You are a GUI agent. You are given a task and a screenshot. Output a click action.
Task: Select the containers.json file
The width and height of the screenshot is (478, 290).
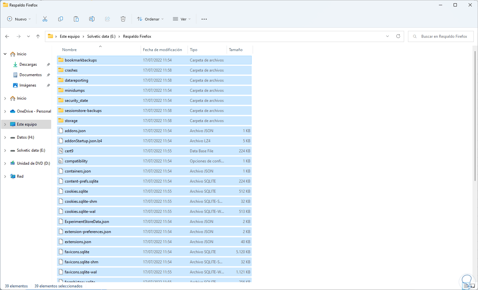point(154,171)
